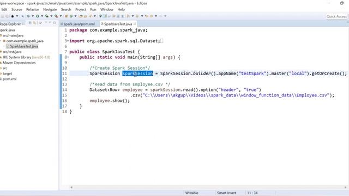Select JRE System Library entry

tap(26, 57)
